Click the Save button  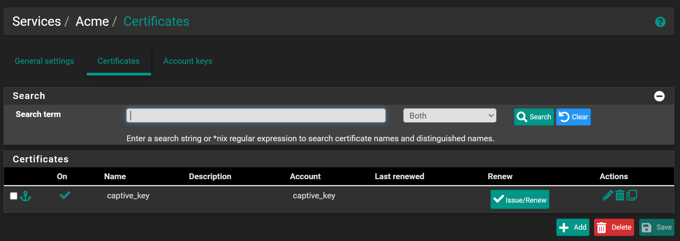(x=656, y=227)
